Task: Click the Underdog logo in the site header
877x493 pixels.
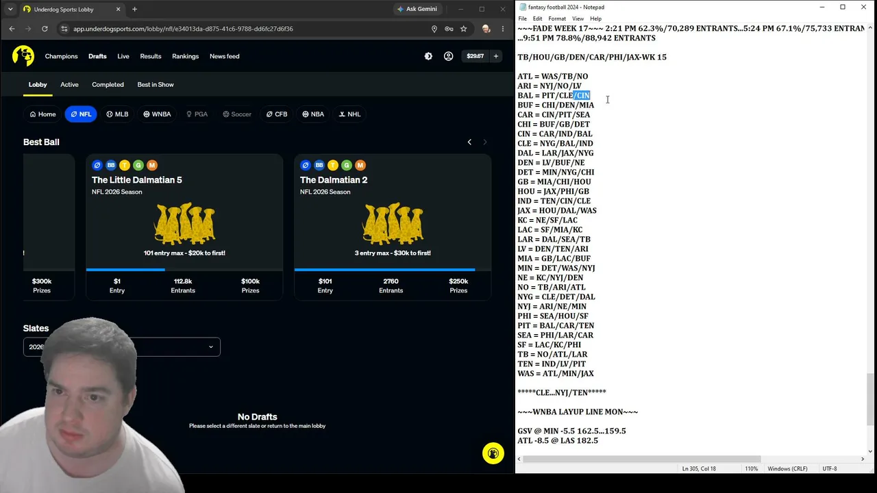Action: [x=23, y=56]
